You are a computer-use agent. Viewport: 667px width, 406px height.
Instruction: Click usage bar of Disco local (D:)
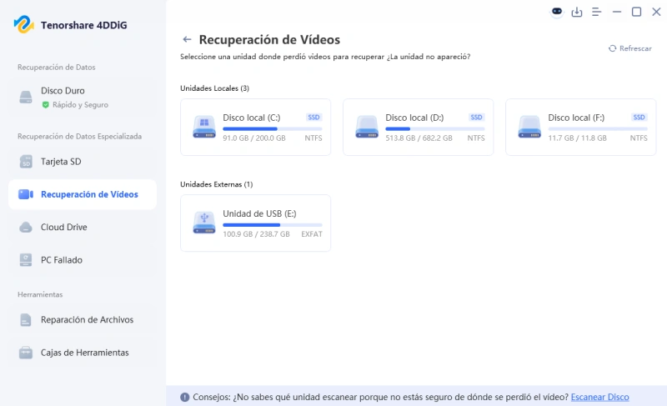(x=434, y=129)
